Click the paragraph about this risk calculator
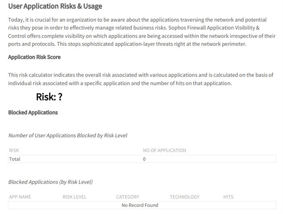The width and height of the screenshot is (283, 214). tap(141, 79)
